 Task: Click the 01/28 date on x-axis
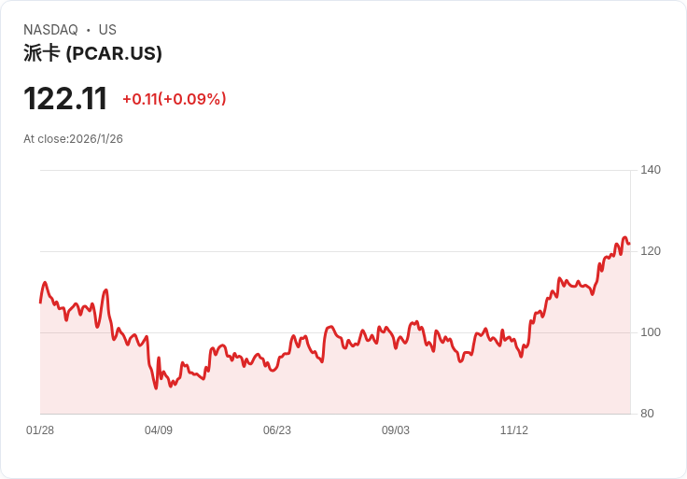click(40, 430)
